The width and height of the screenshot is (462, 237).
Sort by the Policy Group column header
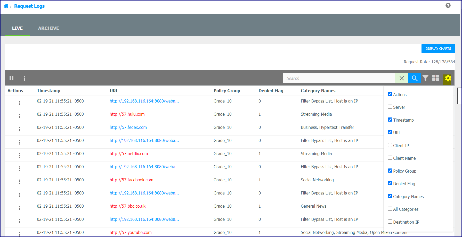(x=227, y=91)
